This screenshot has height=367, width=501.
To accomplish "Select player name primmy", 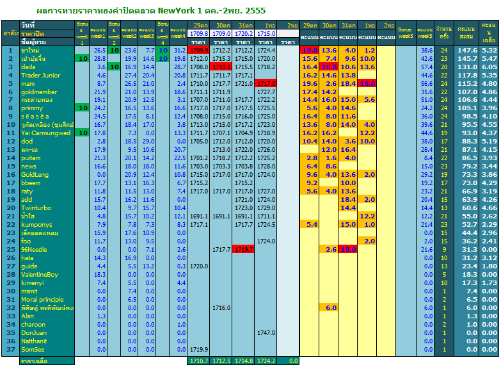I will [x=32, y=108].
